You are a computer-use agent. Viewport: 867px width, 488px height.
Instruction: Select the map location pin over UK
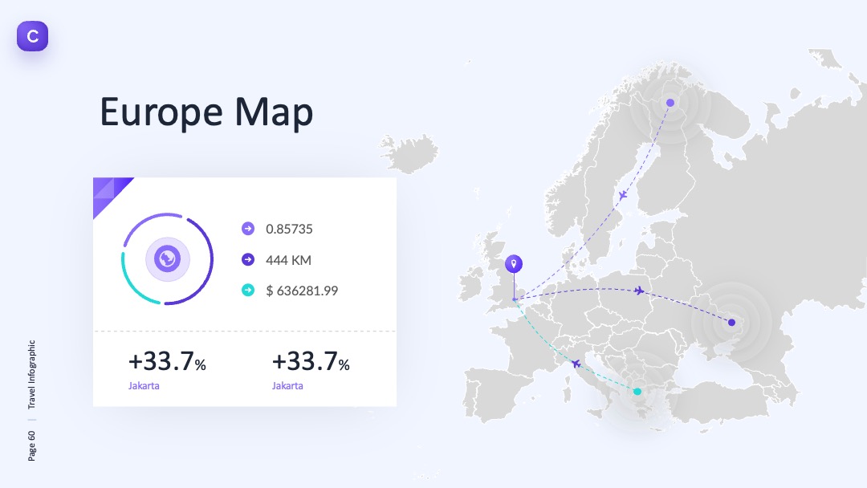click(514, 263)
